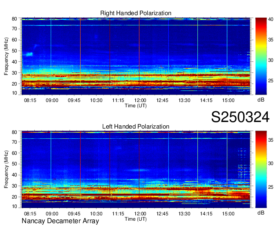The image size is (278, 226).
Task: Click the 10:30 tick of lower plot
Action: [96, 214]
